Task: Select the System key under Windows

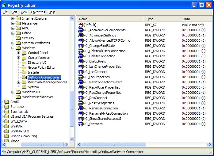Action: point(33,87)
